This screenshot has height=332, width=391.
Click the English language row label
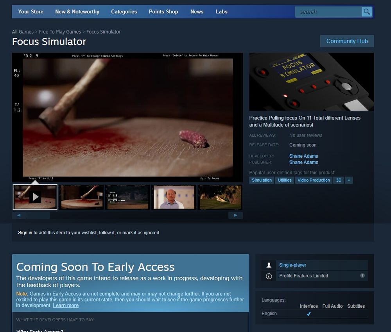click(269, 313)
